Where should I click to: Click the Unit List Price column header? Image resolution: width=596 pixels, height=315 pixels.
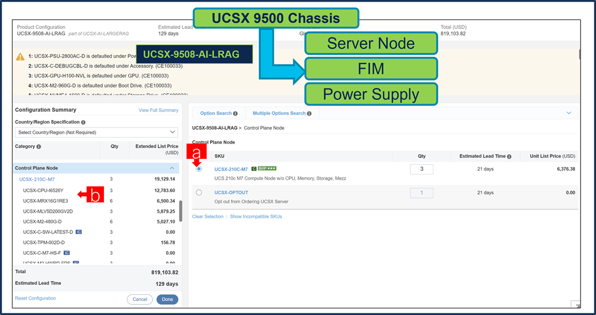[x=553, y=156]
